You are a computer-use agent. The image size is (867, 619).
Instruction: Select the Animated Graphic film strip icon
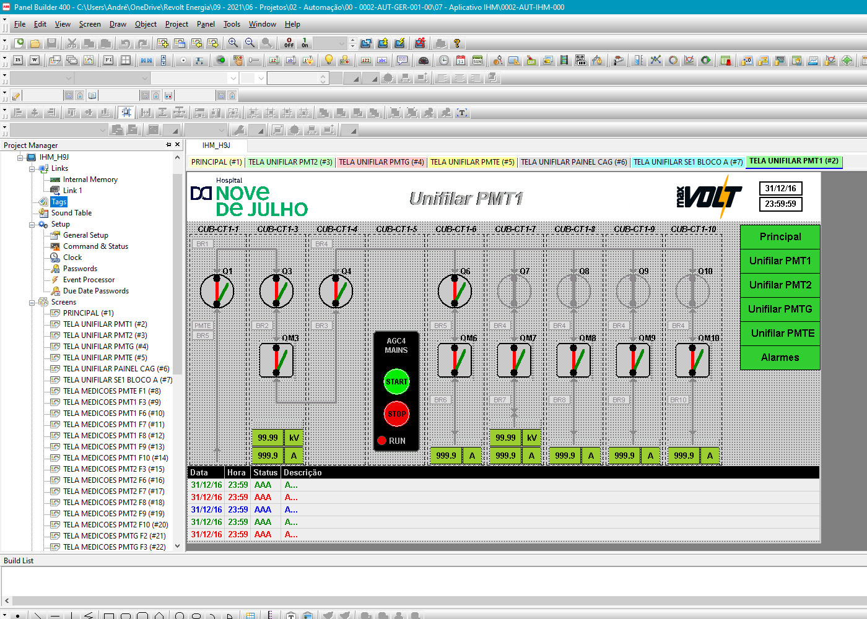[x=564, y=61]
